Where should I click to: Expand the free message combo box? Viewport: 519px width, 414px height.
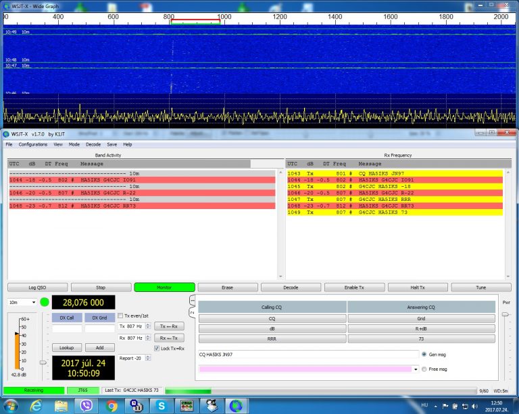point(415,369)
